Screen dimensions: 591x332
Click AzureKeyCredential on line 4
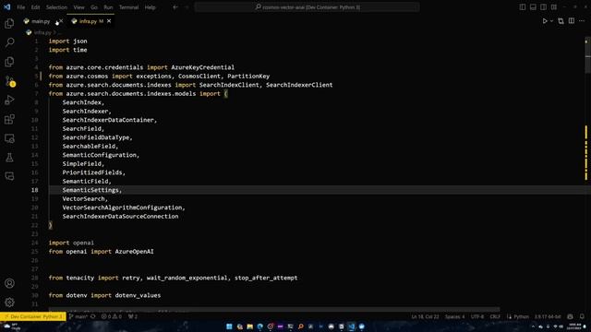[x=203, y=67]
